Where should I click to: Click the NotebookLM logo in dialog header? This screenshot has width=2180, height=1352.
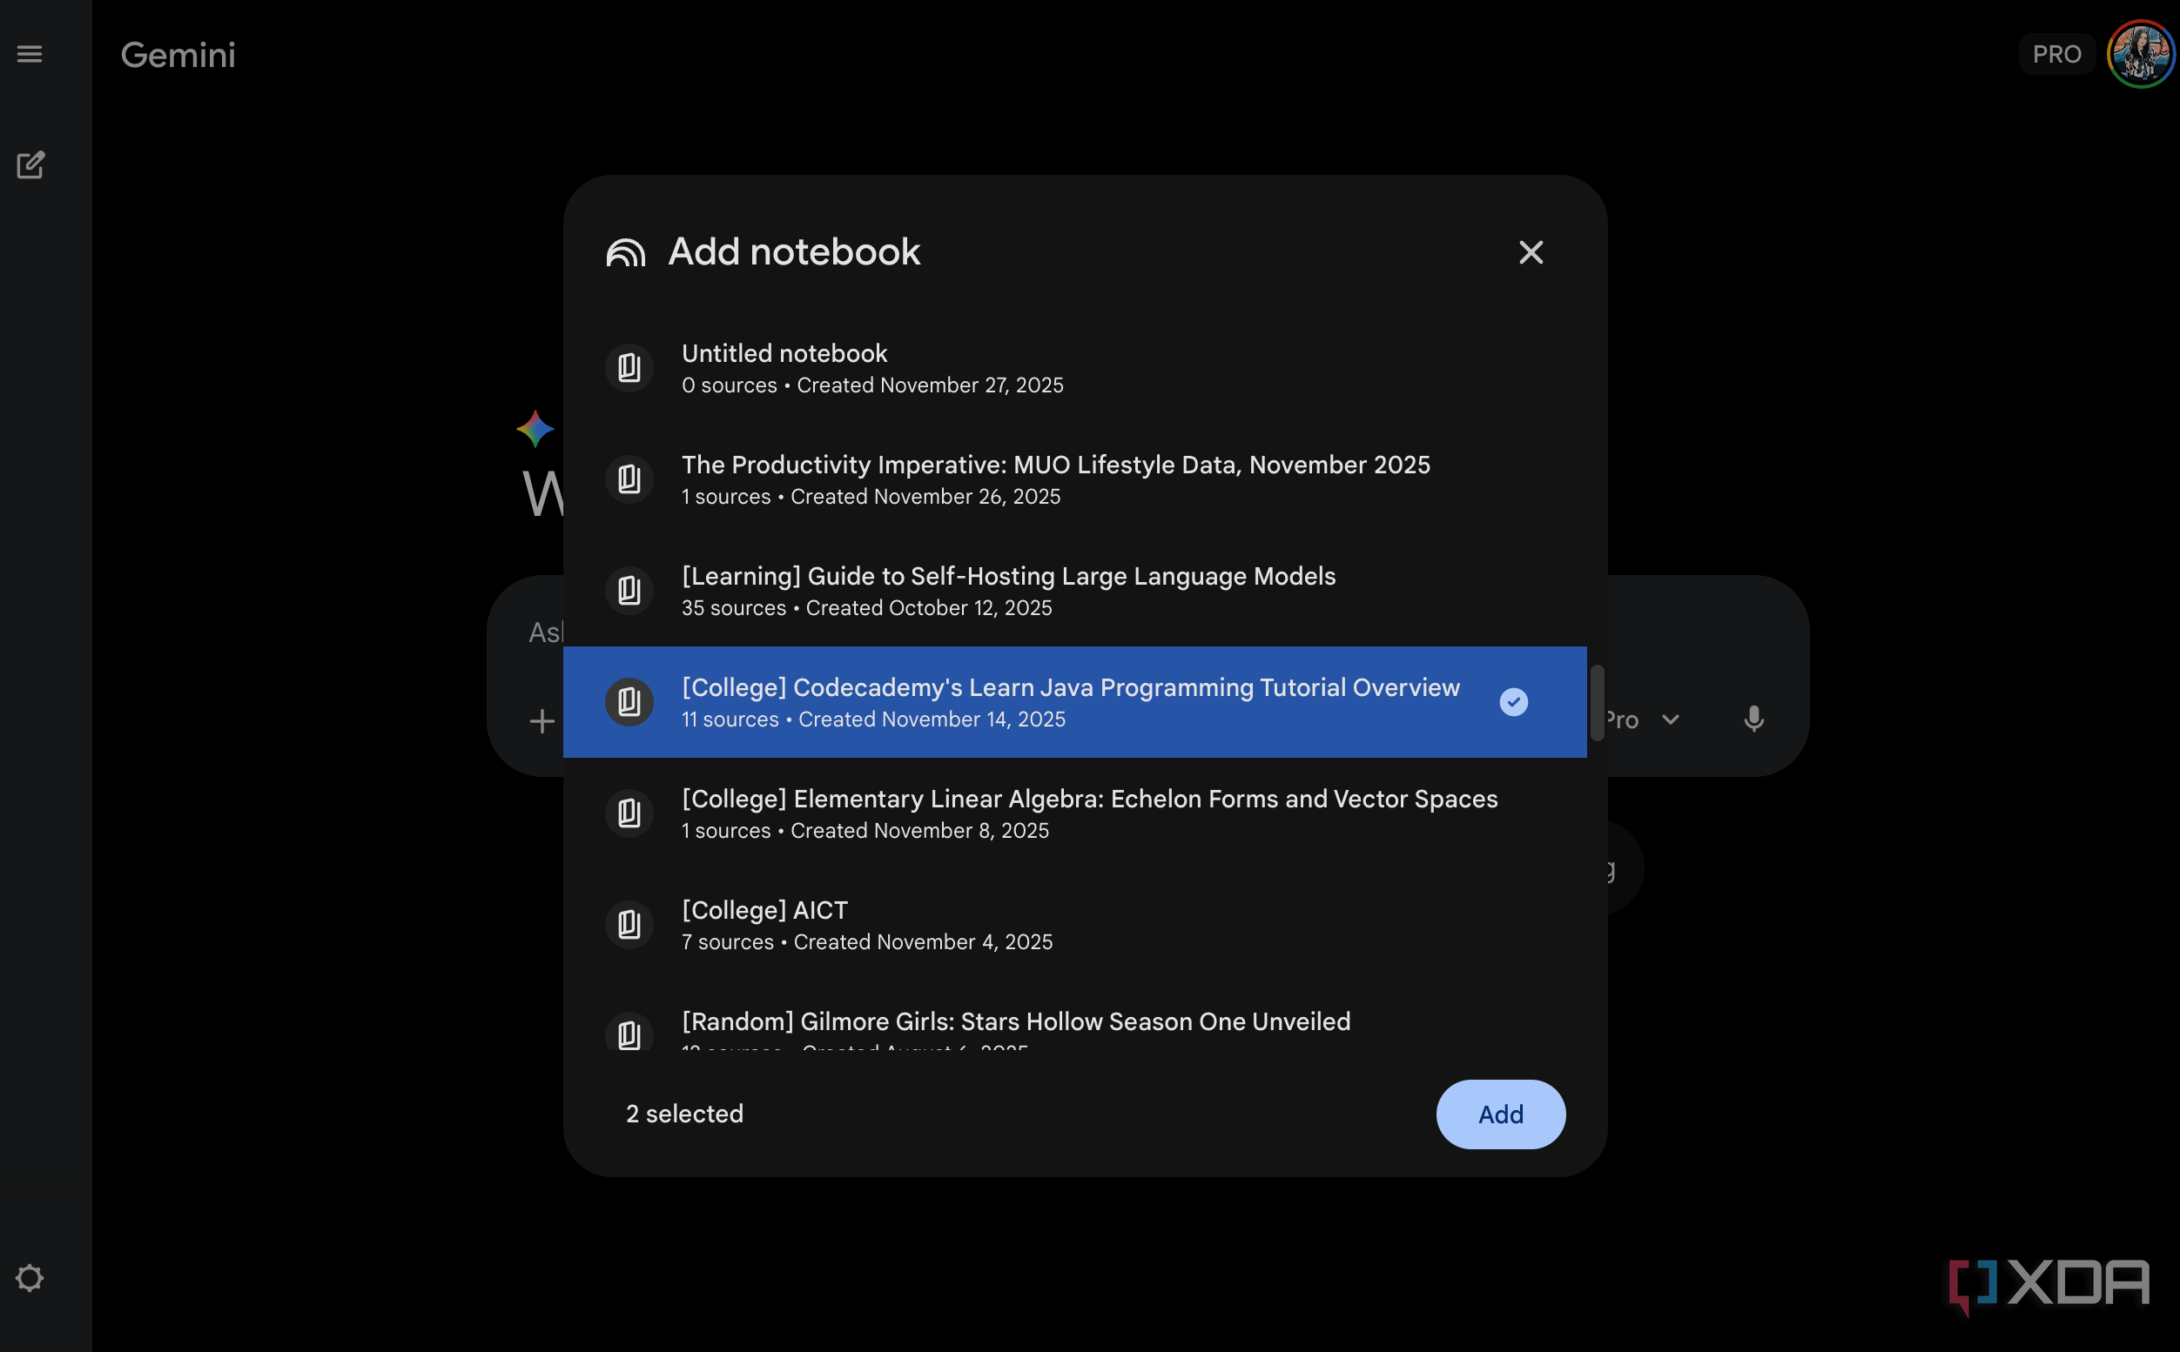[625, 252]
